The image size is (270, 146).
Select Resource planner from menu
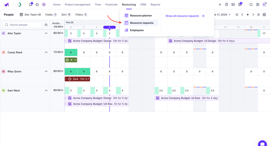(x=140, y=16)
